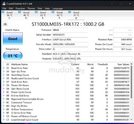Switch to the G: drive tab

pos(76,15)
